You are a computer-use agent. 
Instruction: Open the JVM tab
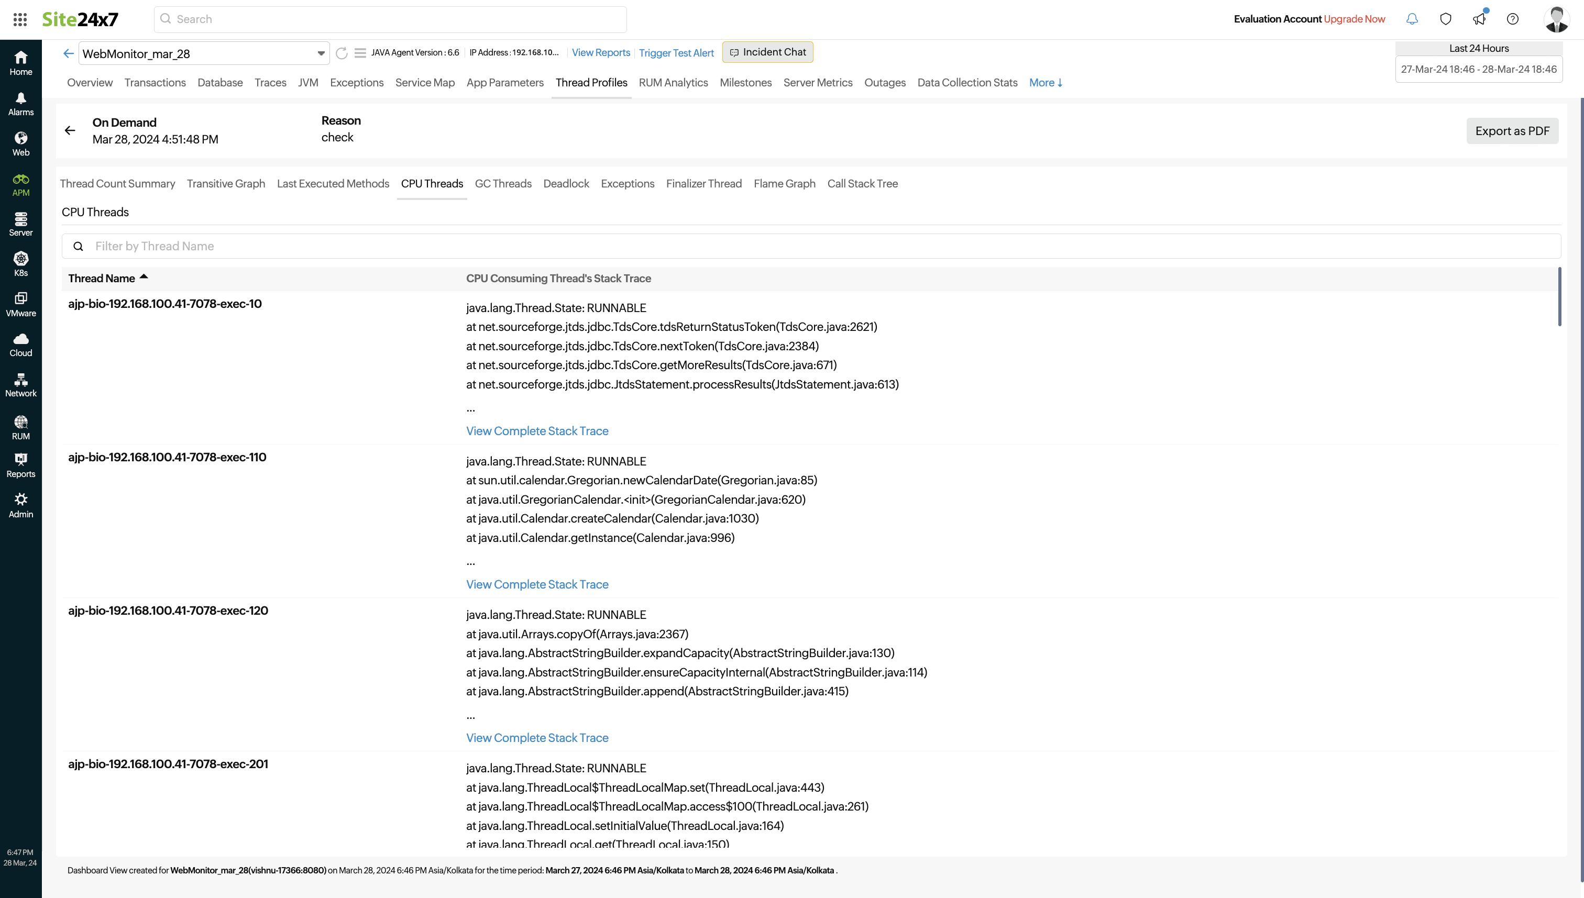coord(308,83)
